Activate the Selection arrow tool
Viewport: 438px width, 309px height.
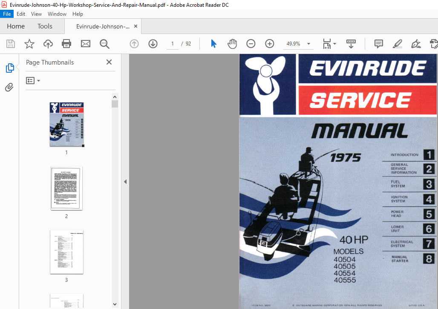click(x=214, y=44)
